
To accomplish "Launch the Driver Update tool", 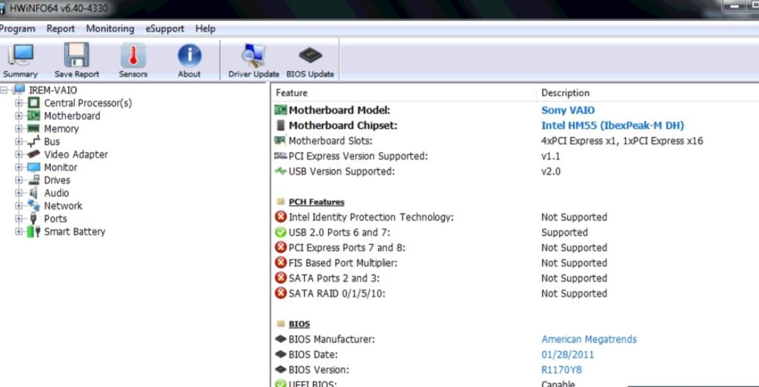I will pyautogui.click(x=253, y=55).
